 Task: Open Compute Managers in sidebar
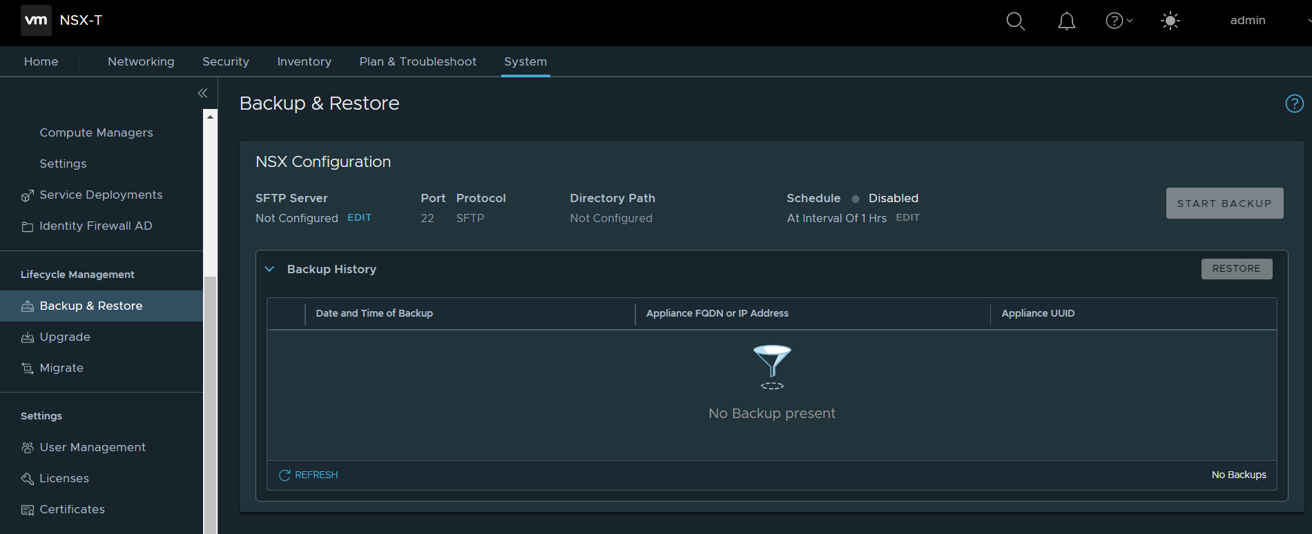[96, 132]
